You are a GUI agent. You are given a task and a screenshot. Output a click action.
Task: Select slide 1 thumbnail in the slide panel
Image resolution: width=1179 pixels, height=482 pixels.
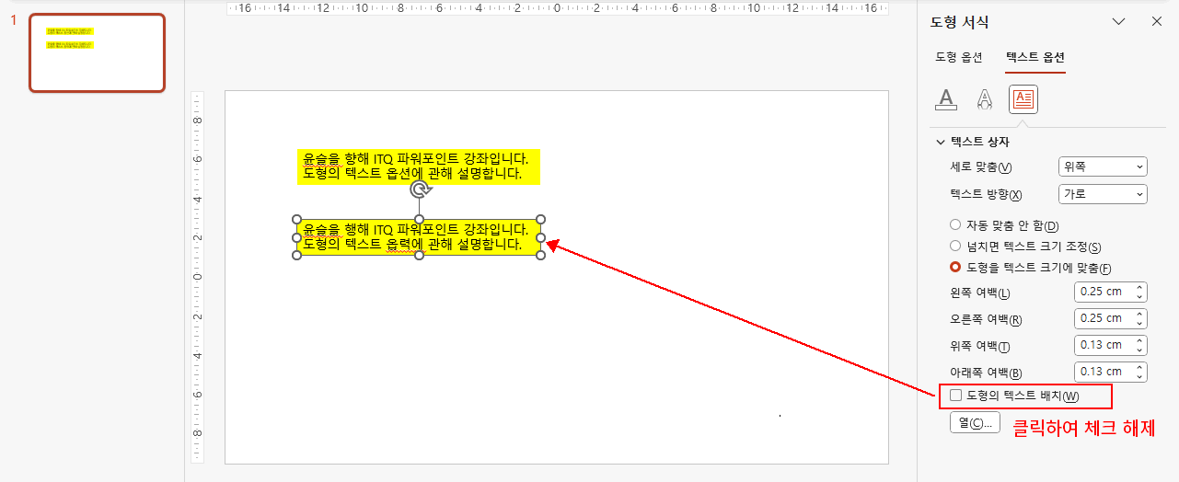(x=97, y=53)
